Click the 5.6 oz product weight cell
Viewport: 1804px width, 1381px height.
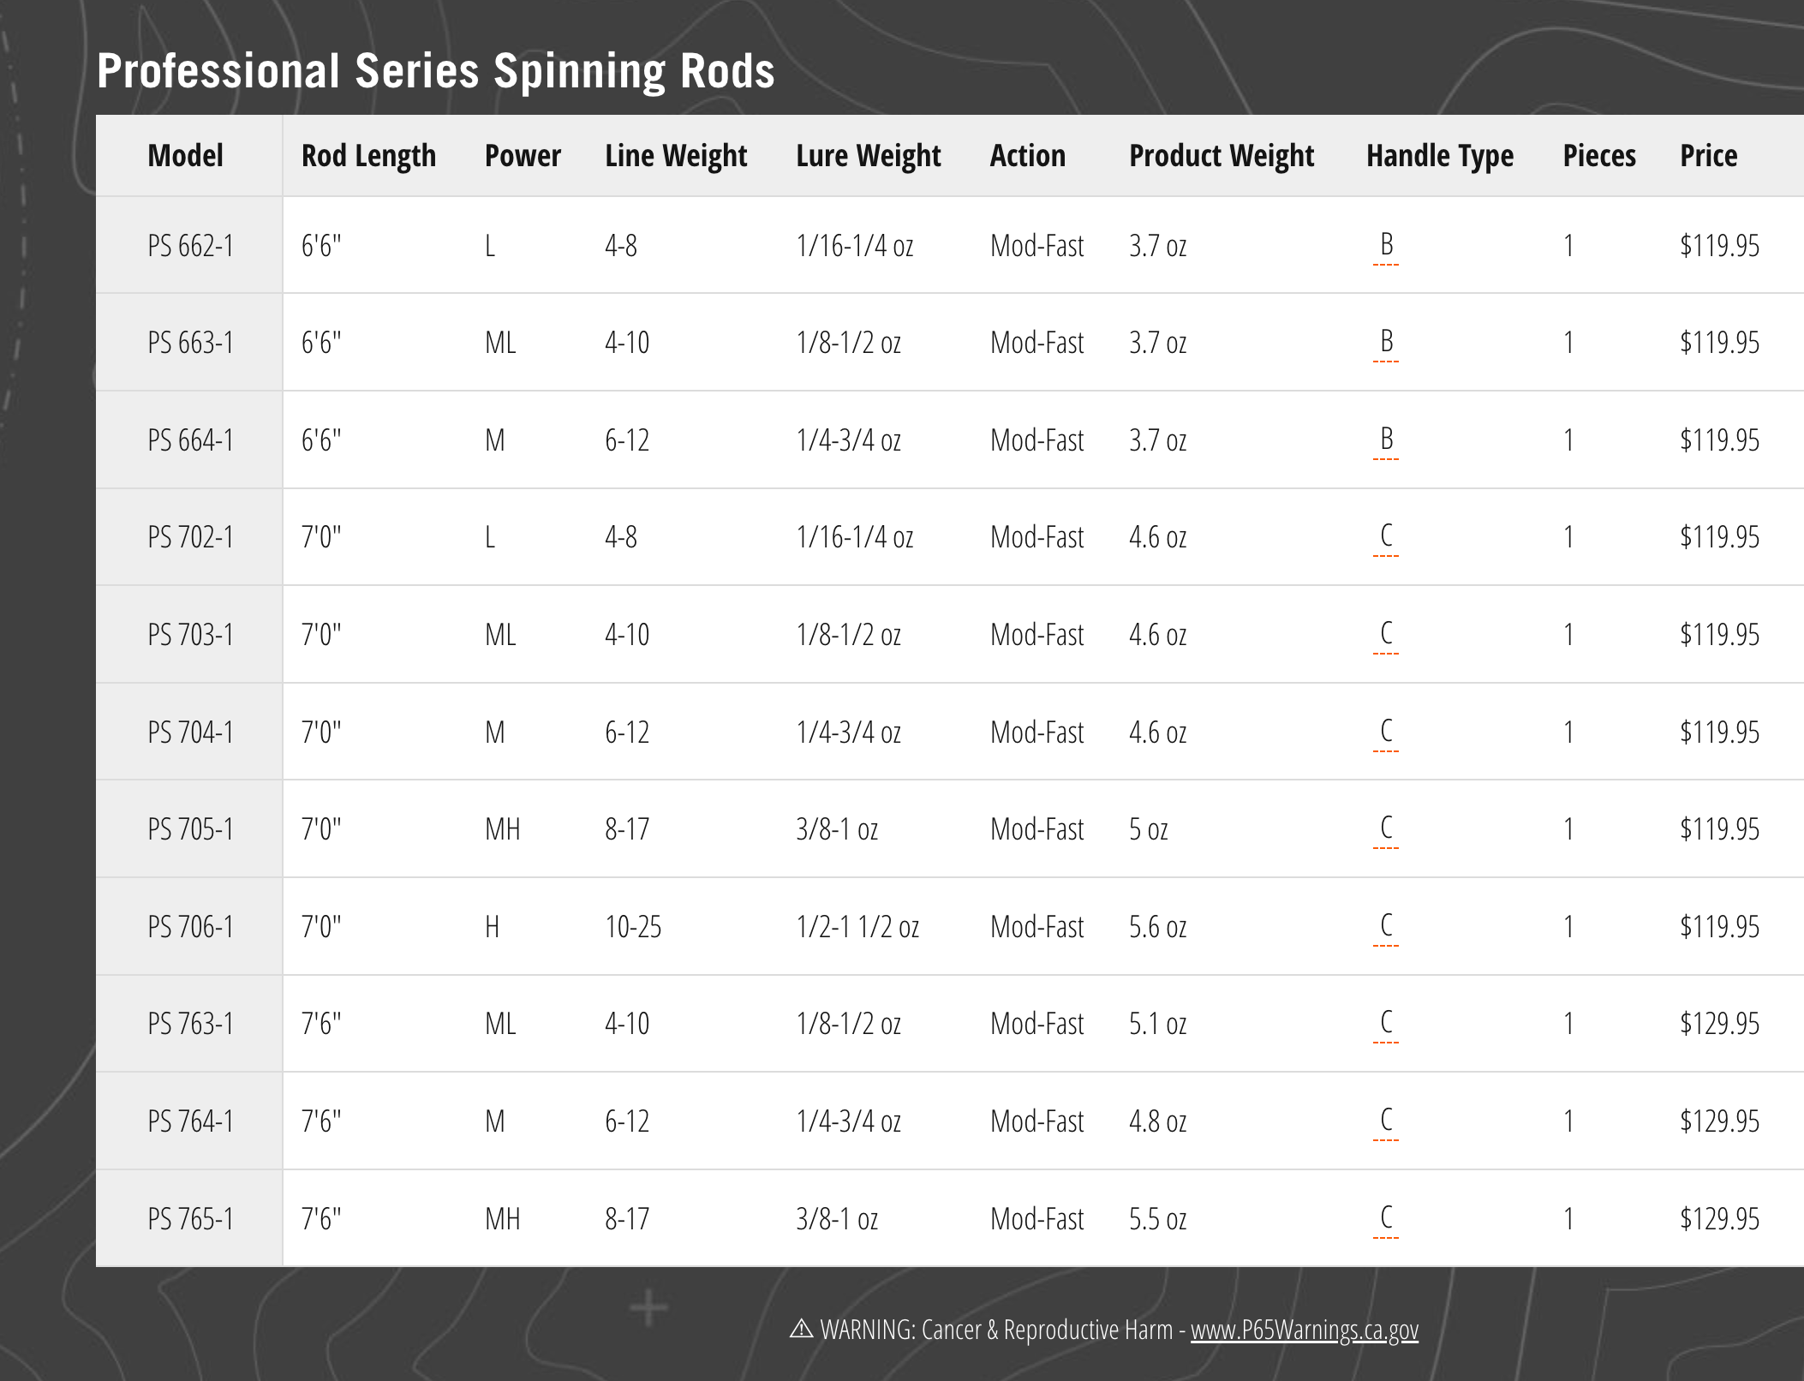point(1157,927)
